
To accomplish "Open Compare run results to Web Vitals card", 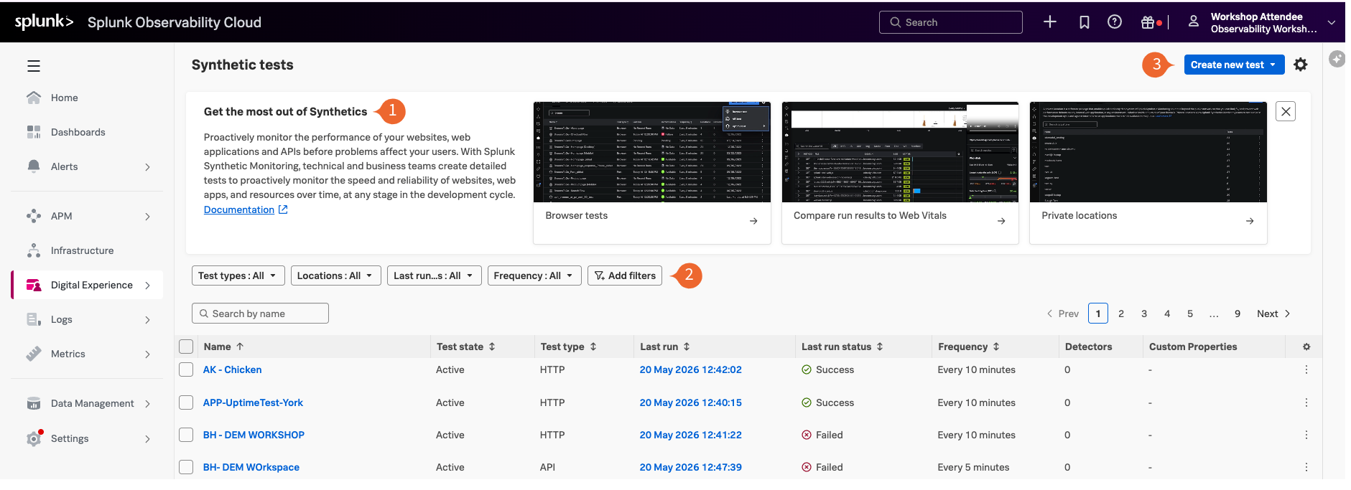I will pos(900,173).
